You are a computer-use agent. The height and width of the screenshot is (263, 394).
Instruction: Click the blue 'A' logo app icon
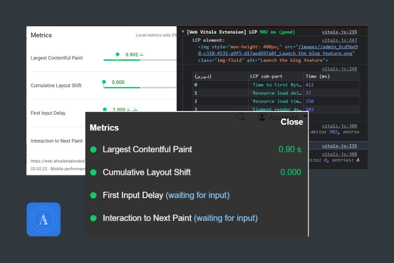[x=43, y=219]
